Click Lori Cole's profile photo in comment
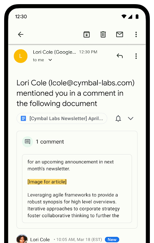Screen dimensions: 154x243 22,239
